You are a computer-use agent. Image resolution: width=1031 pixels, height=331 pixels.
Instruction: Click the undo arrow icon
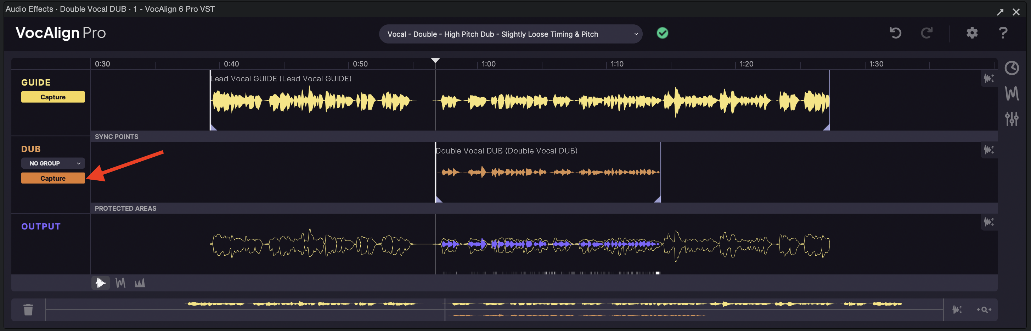pyautogui.click(x=895, y=33)
